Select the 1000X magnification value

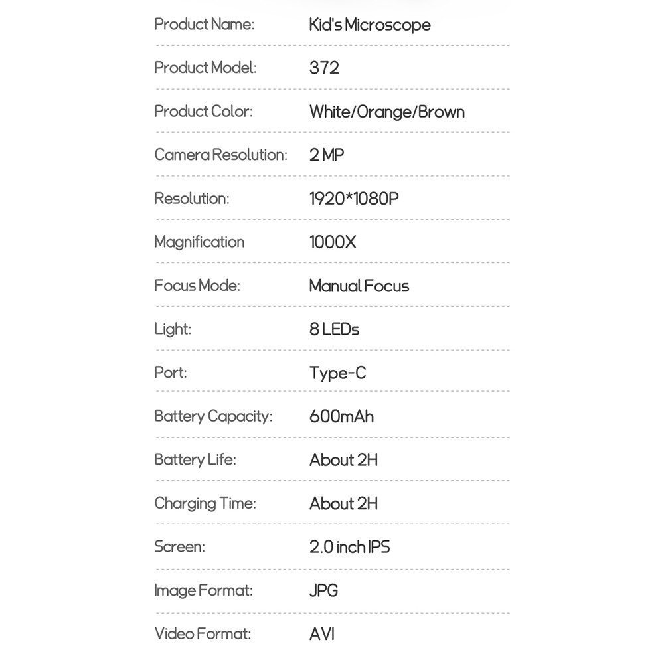[333, 242]
